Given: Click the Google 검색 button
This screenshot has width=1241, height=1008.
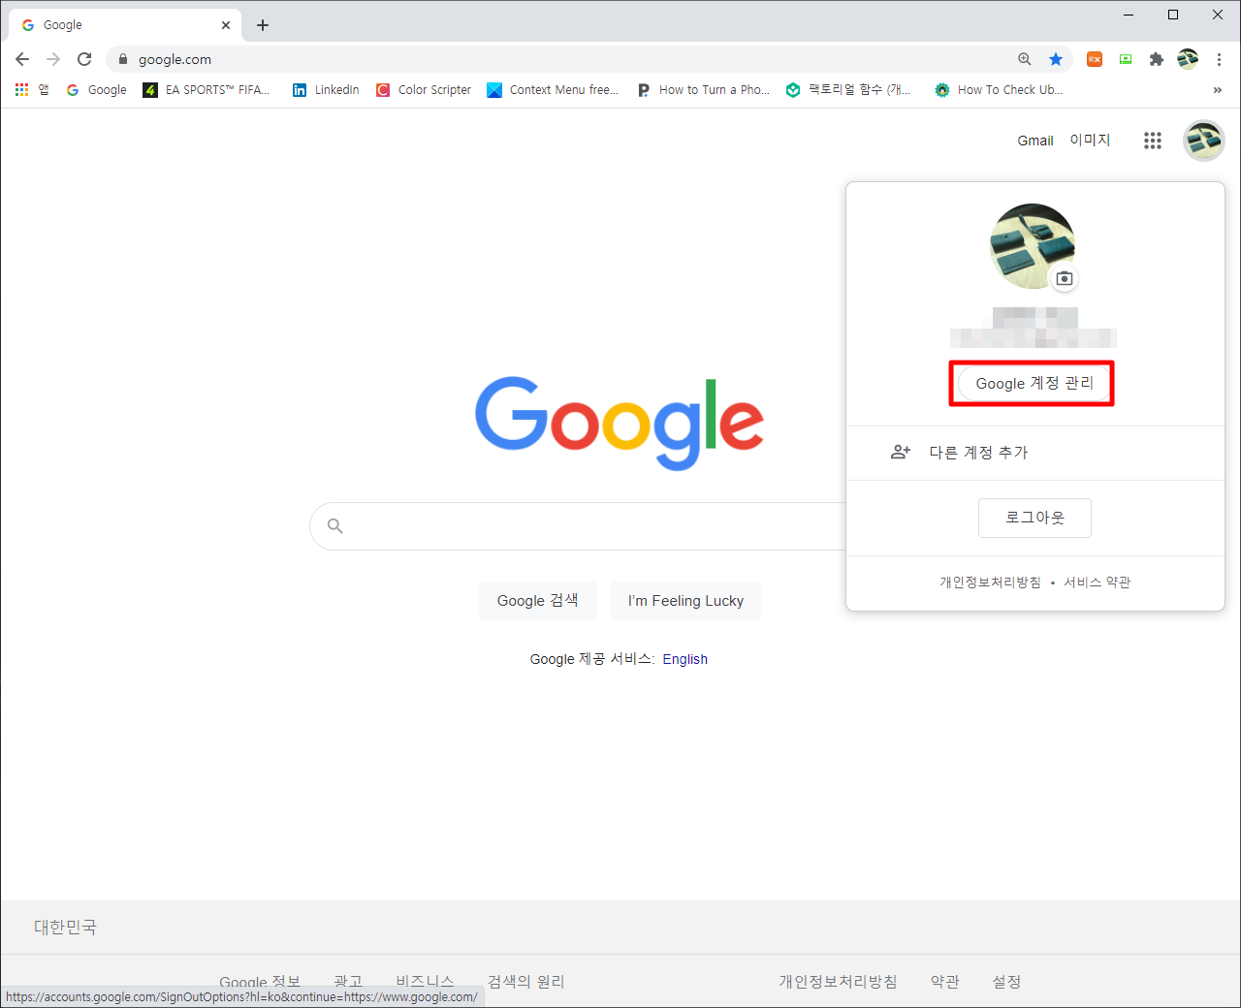Looking at the screenshot, I should (538, 601).
